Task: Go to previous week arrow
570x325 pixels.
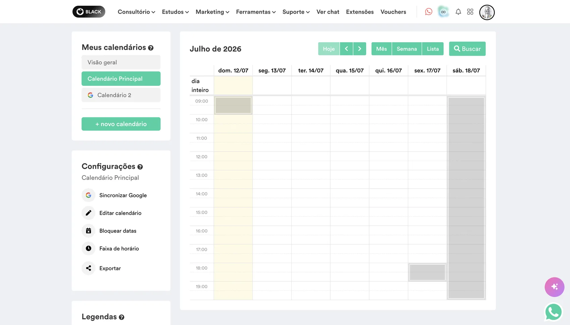Action: click(346, 49)
